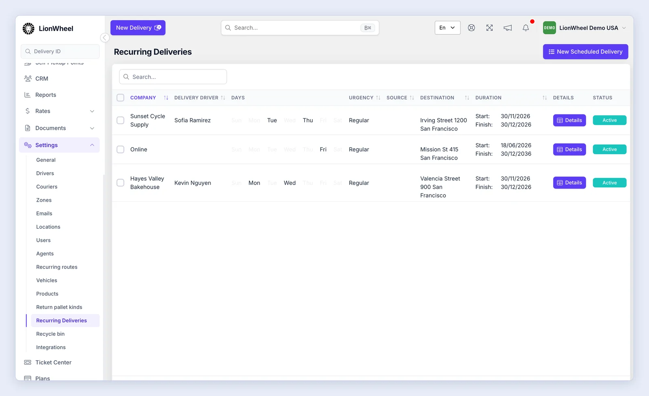
Task: Sort by Destination column arrows
Action: (467, 98)
